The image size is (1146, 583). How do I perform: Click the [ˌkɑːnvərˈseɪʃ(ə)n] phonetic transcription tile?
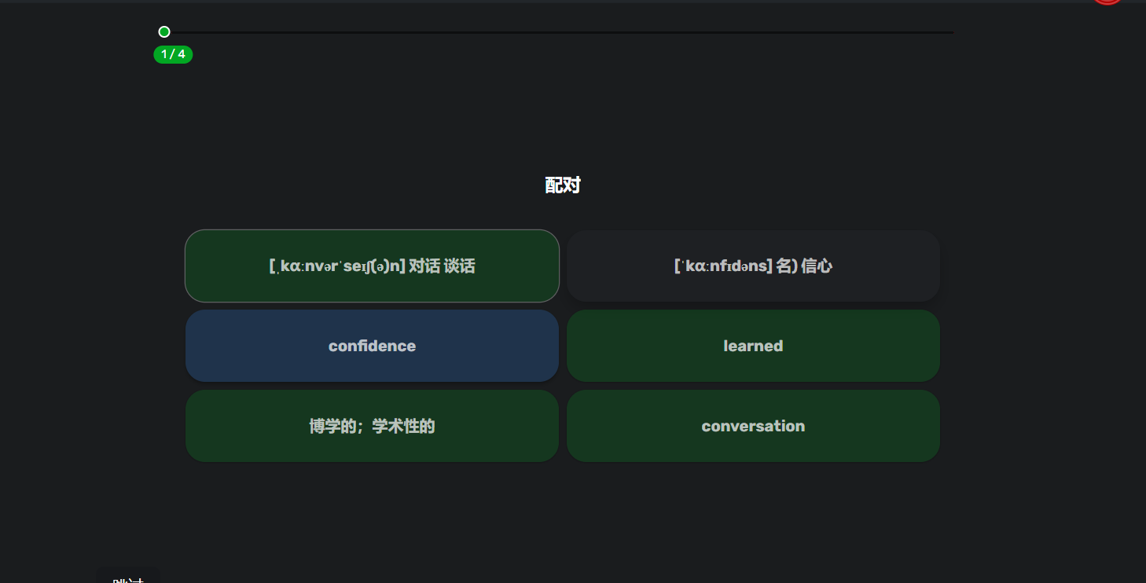click(372, 266)
